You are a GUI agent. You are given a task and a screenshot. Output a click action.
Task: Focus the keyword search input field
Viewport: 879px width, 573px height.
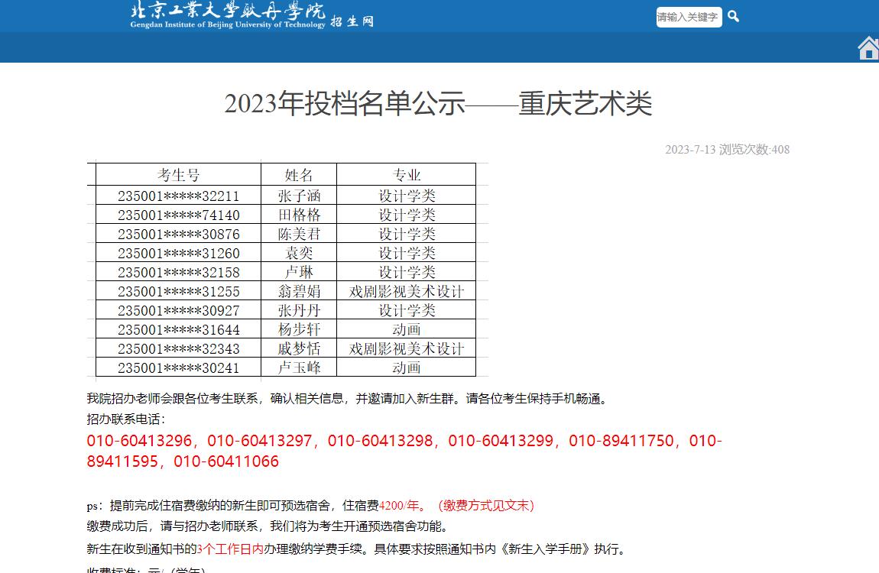[x=689, y=17]
